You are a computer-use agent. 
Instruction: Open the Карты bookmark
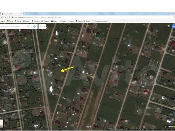click(18, 21)
